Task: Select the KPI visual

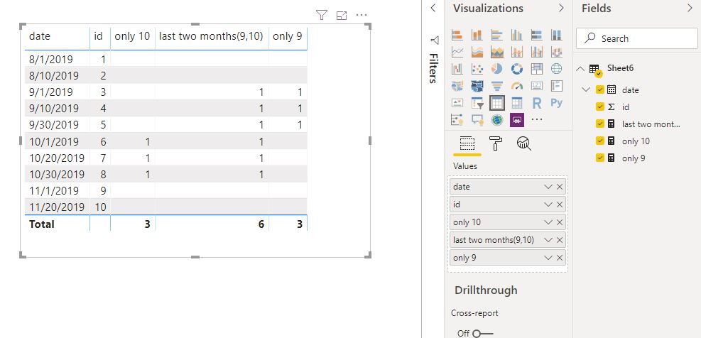Action: 457,103
